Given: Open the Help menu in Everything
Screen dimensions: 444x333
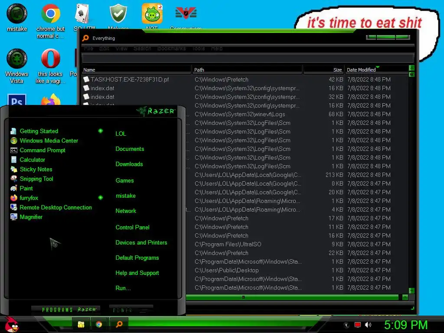Looking at the screenshot, I should click(x=217, y=49).
